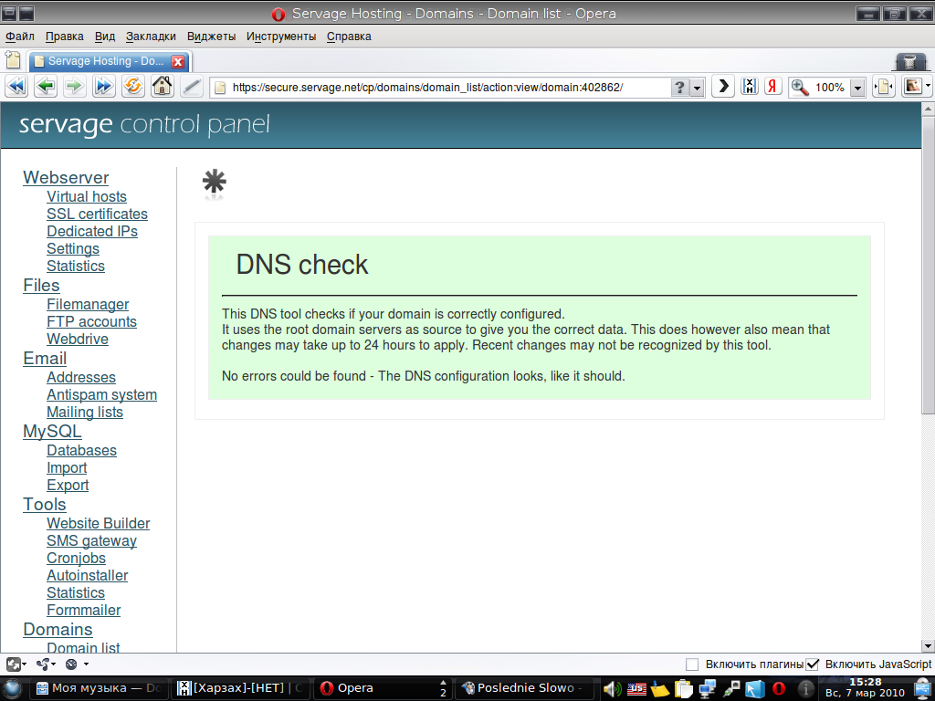Open the image mode dropdown arrow
The image size is (935, 701).
[x=929, y=87]
